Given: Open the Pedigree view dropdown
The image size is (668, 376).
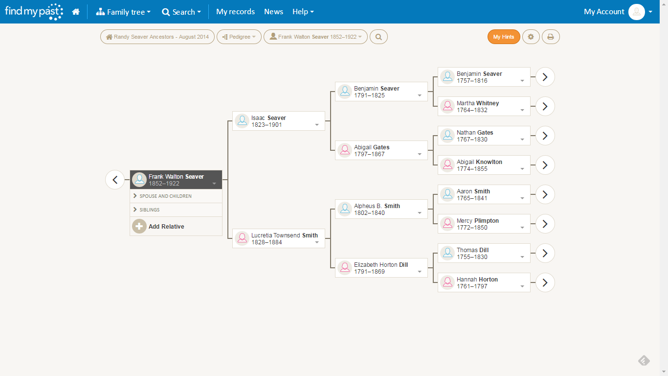Looking at the screenshot, I should [239, 37].
